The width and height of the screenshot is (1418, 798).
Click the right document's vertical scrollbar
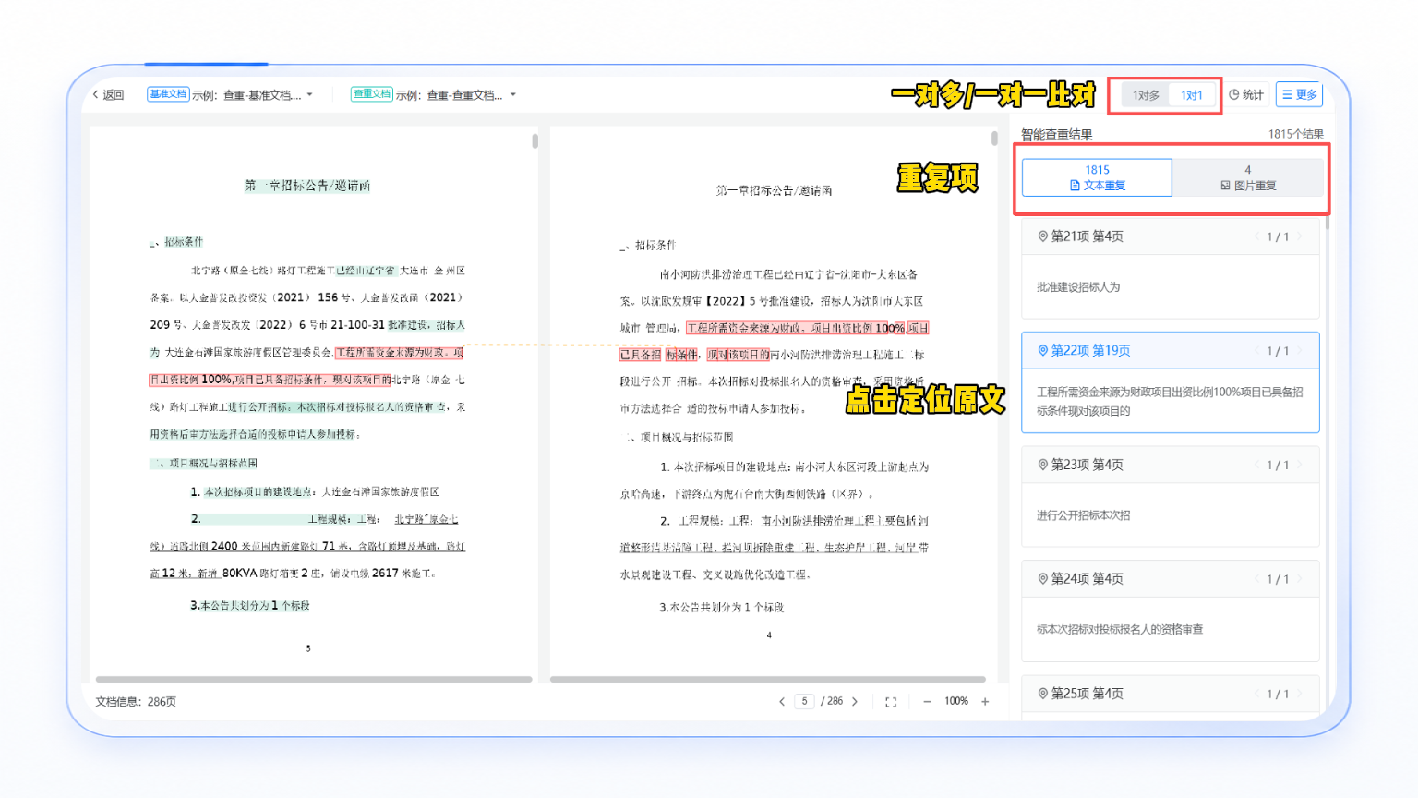coord(994,139)
